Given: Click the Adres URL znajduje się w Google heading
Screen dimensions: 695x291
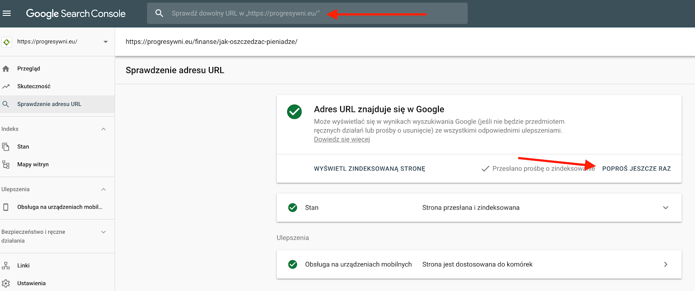Looking at the screenshot, I should (379, 109).
